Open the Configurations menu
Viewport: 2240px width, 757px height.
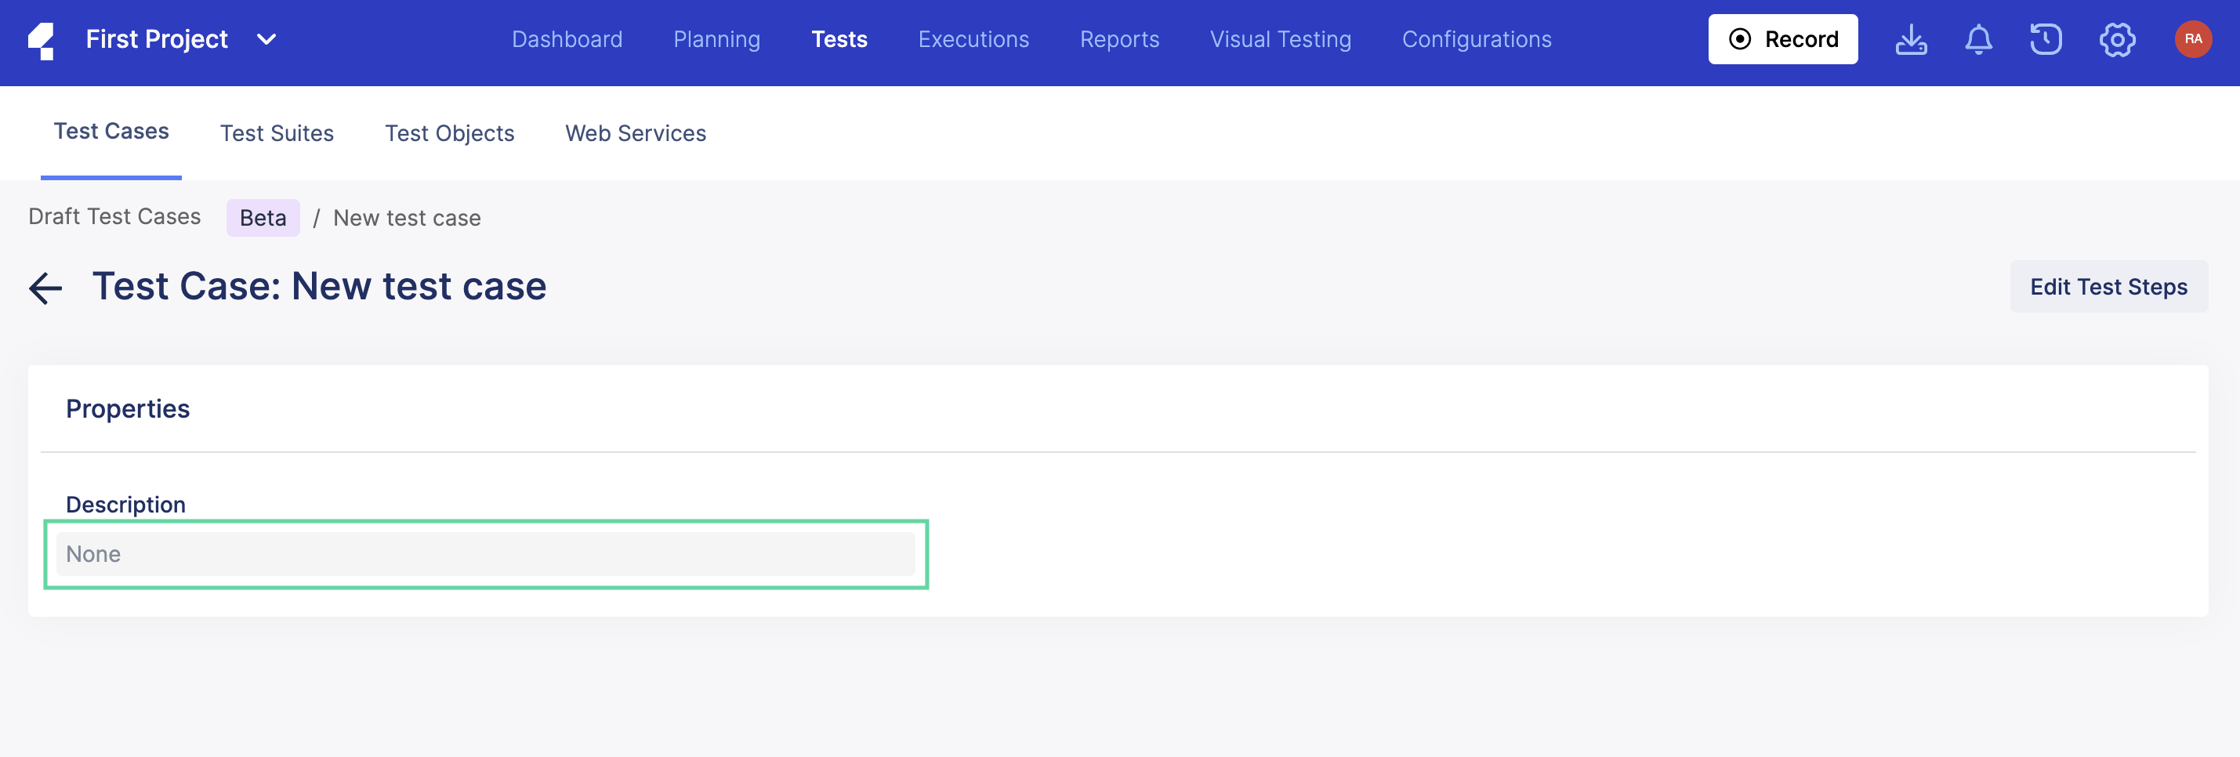tap(1477, 39)
